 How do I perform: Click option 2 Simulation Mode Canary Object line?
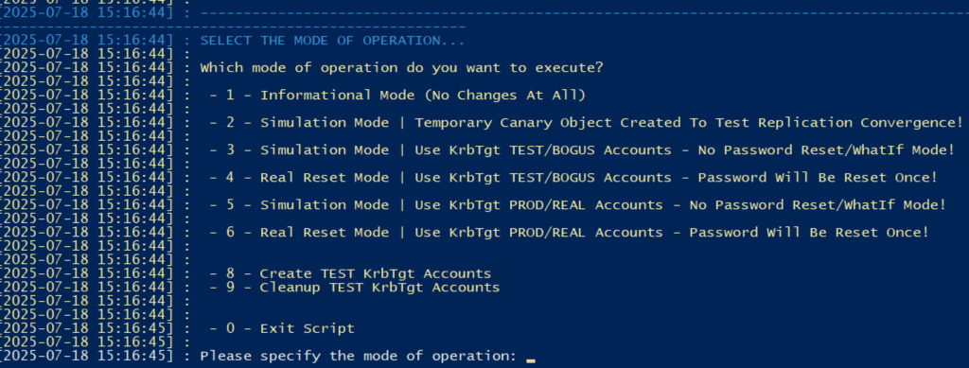tap(586, 123)
